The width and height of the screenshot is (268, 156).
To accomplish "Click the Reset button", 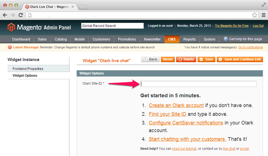I will tap(168, 59).
